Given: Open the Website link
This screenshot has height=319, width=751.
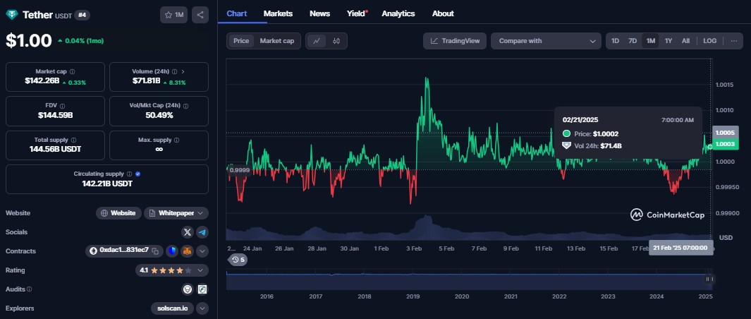Looking at the screenshot, I should [x=118, y=213].
